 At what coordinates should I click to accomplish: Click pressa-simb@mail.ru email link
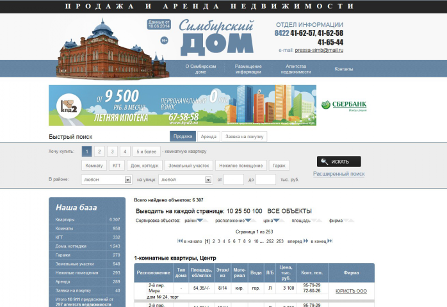tap(319, 50)
